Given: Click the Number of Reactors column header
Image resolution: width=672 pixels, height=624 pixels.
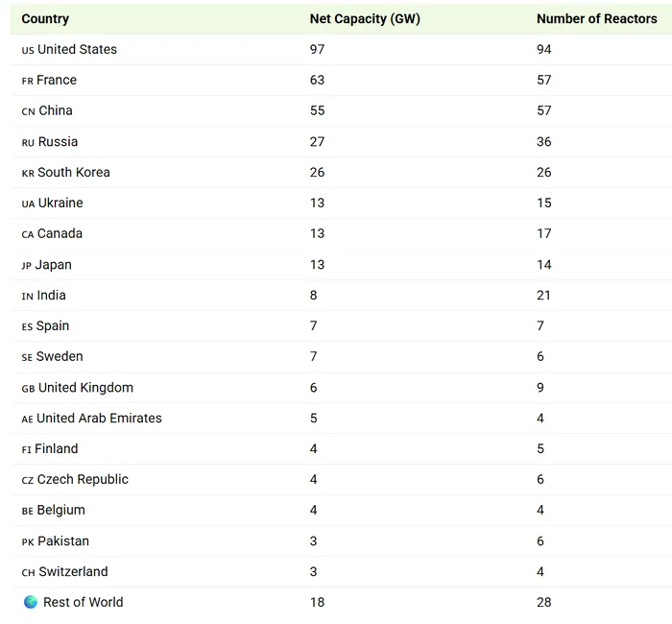Looking at the screenshot, I should tap(596, 18).
